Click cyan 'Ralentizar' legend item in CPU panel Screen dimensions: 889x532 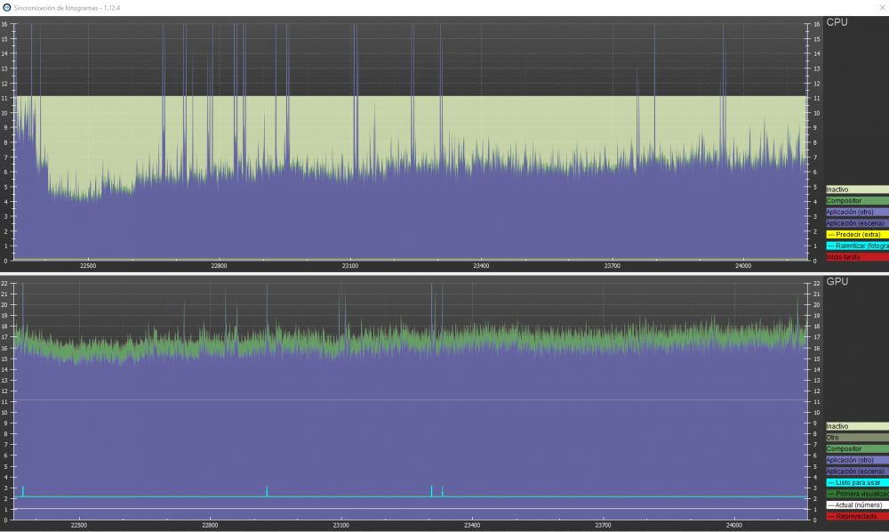(x=857, y=246)
